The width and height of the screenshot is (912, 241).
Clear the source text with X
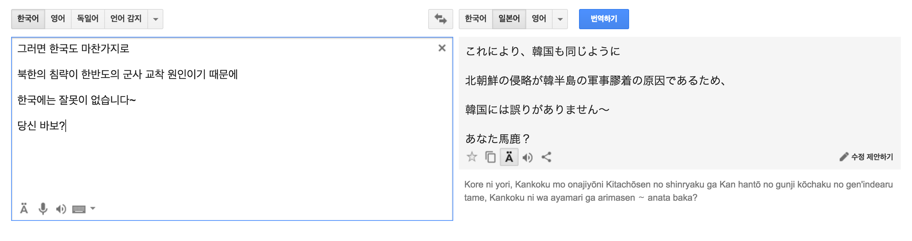(441, 48)
